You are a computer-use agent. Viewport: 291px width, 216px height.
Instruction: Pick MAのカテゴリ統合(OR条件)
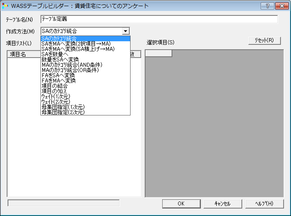point(85,70)
